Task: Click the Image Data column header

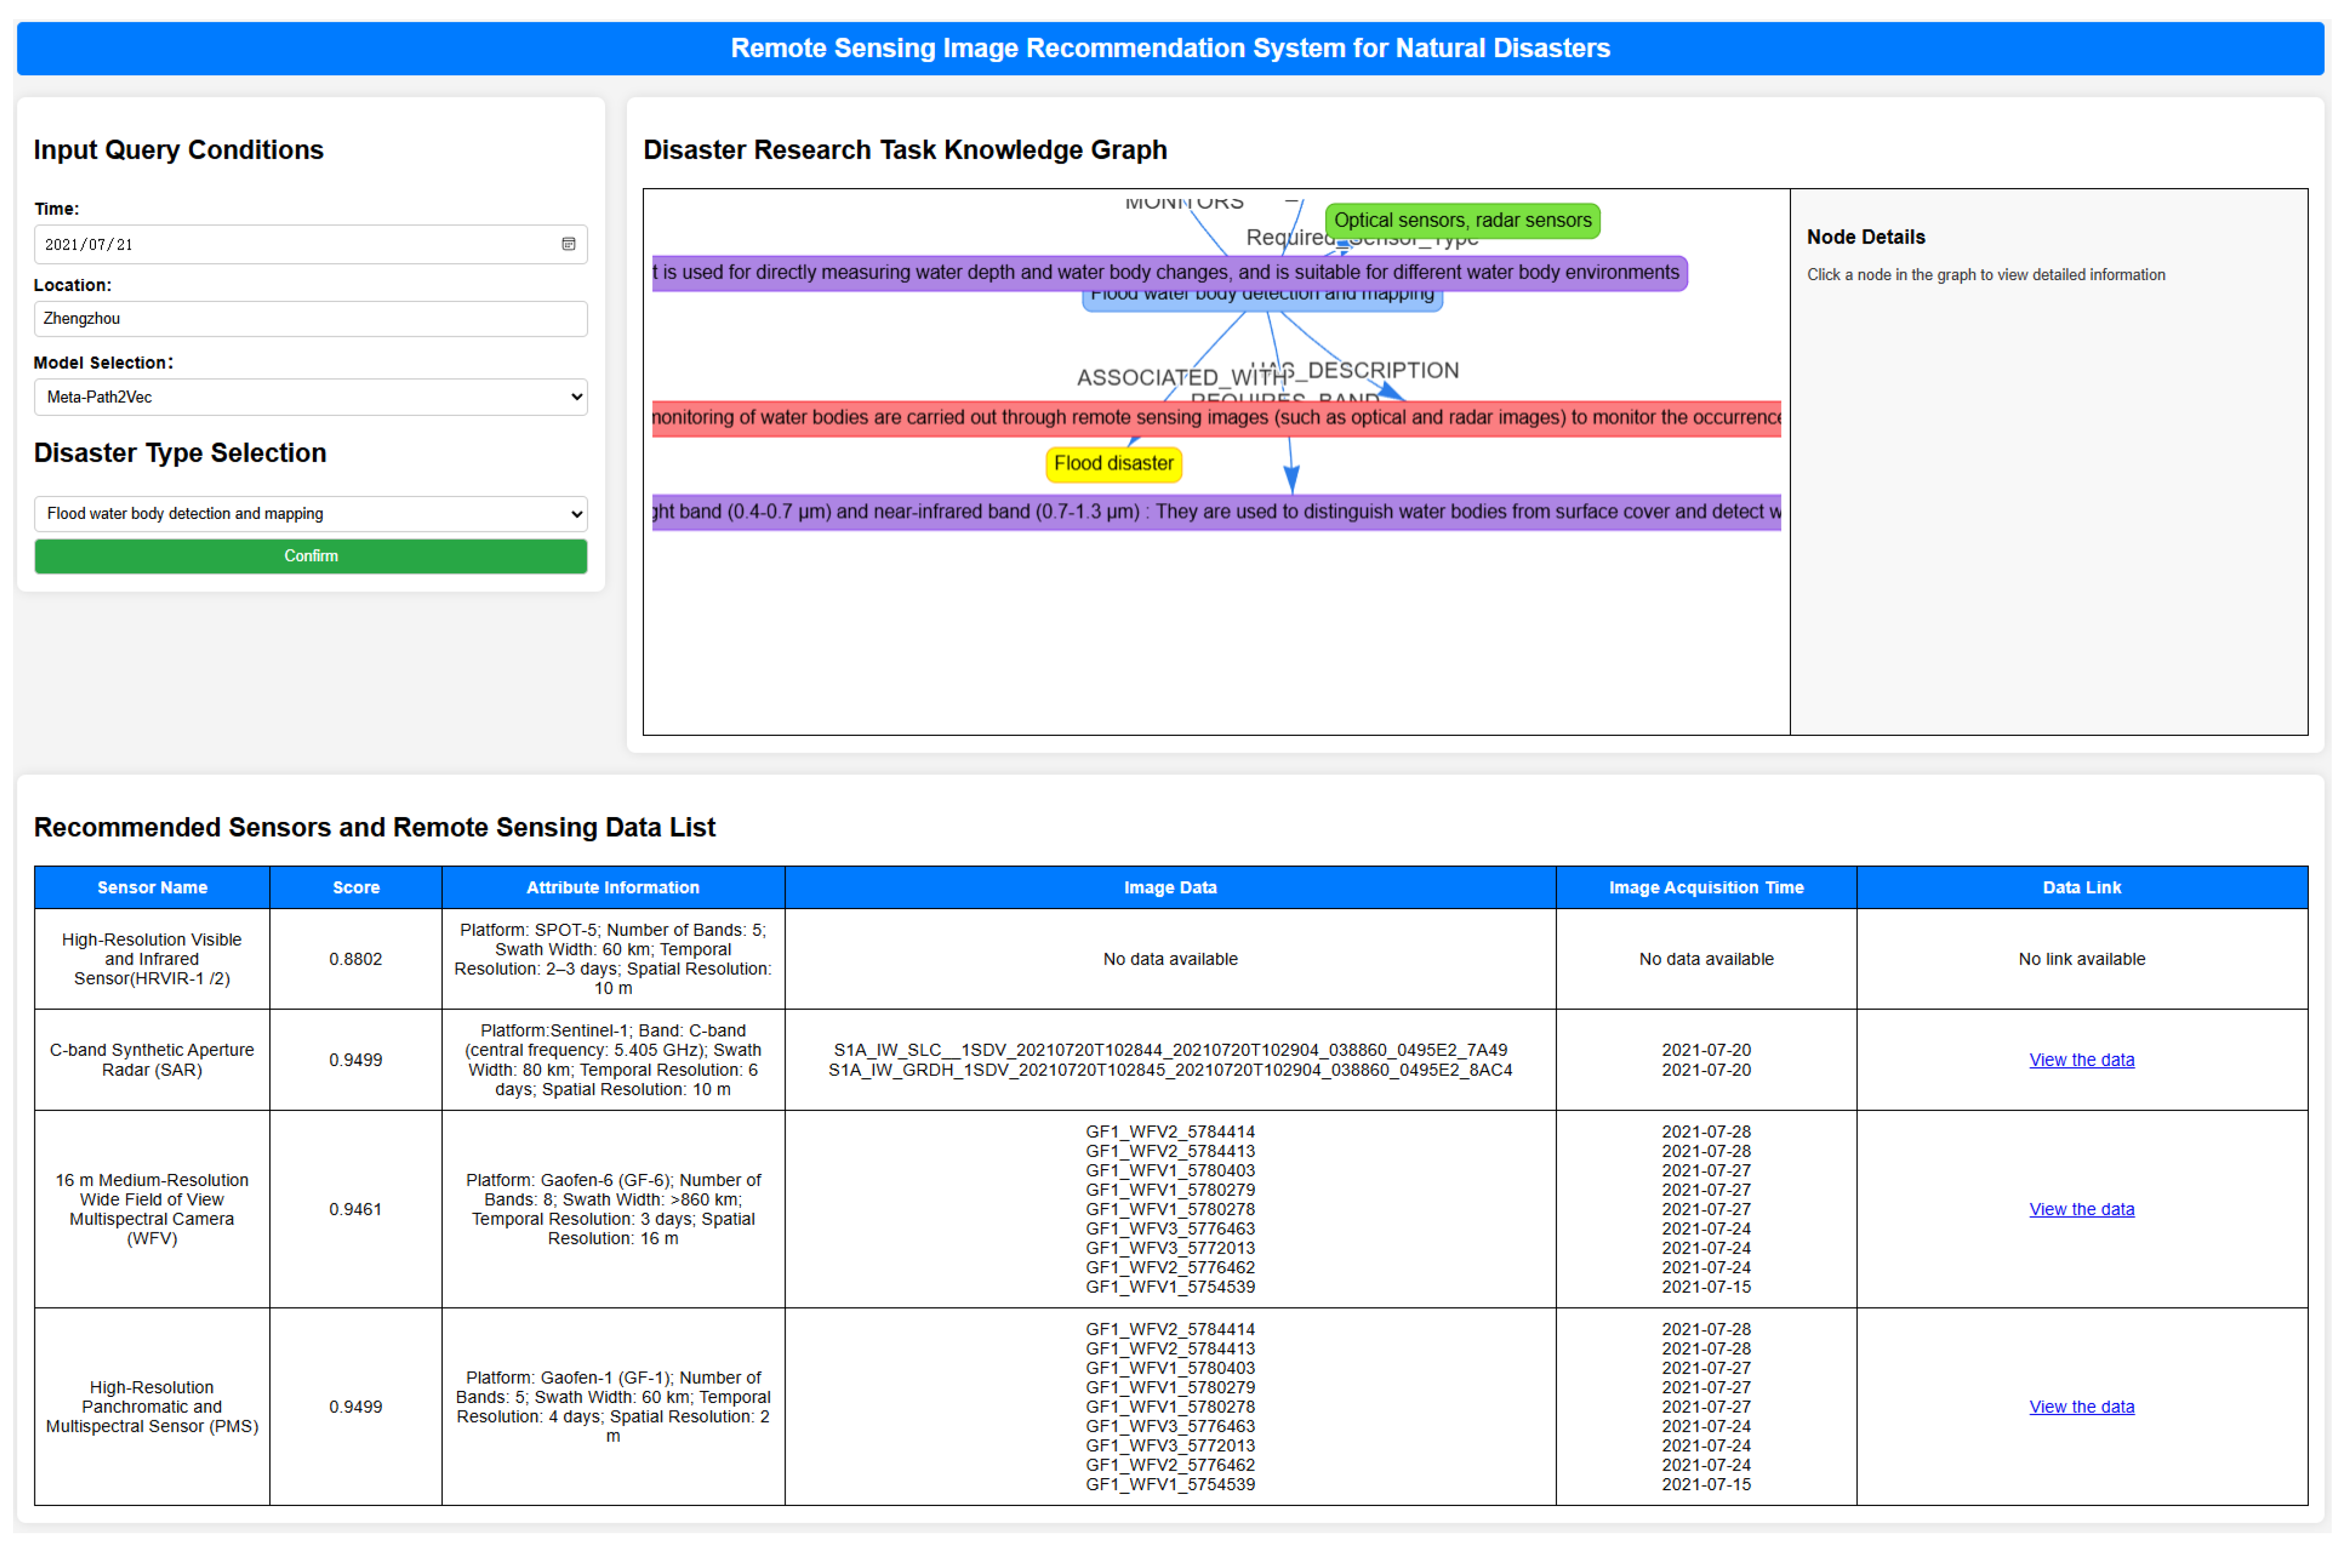Action: (x=1171, y=887)
